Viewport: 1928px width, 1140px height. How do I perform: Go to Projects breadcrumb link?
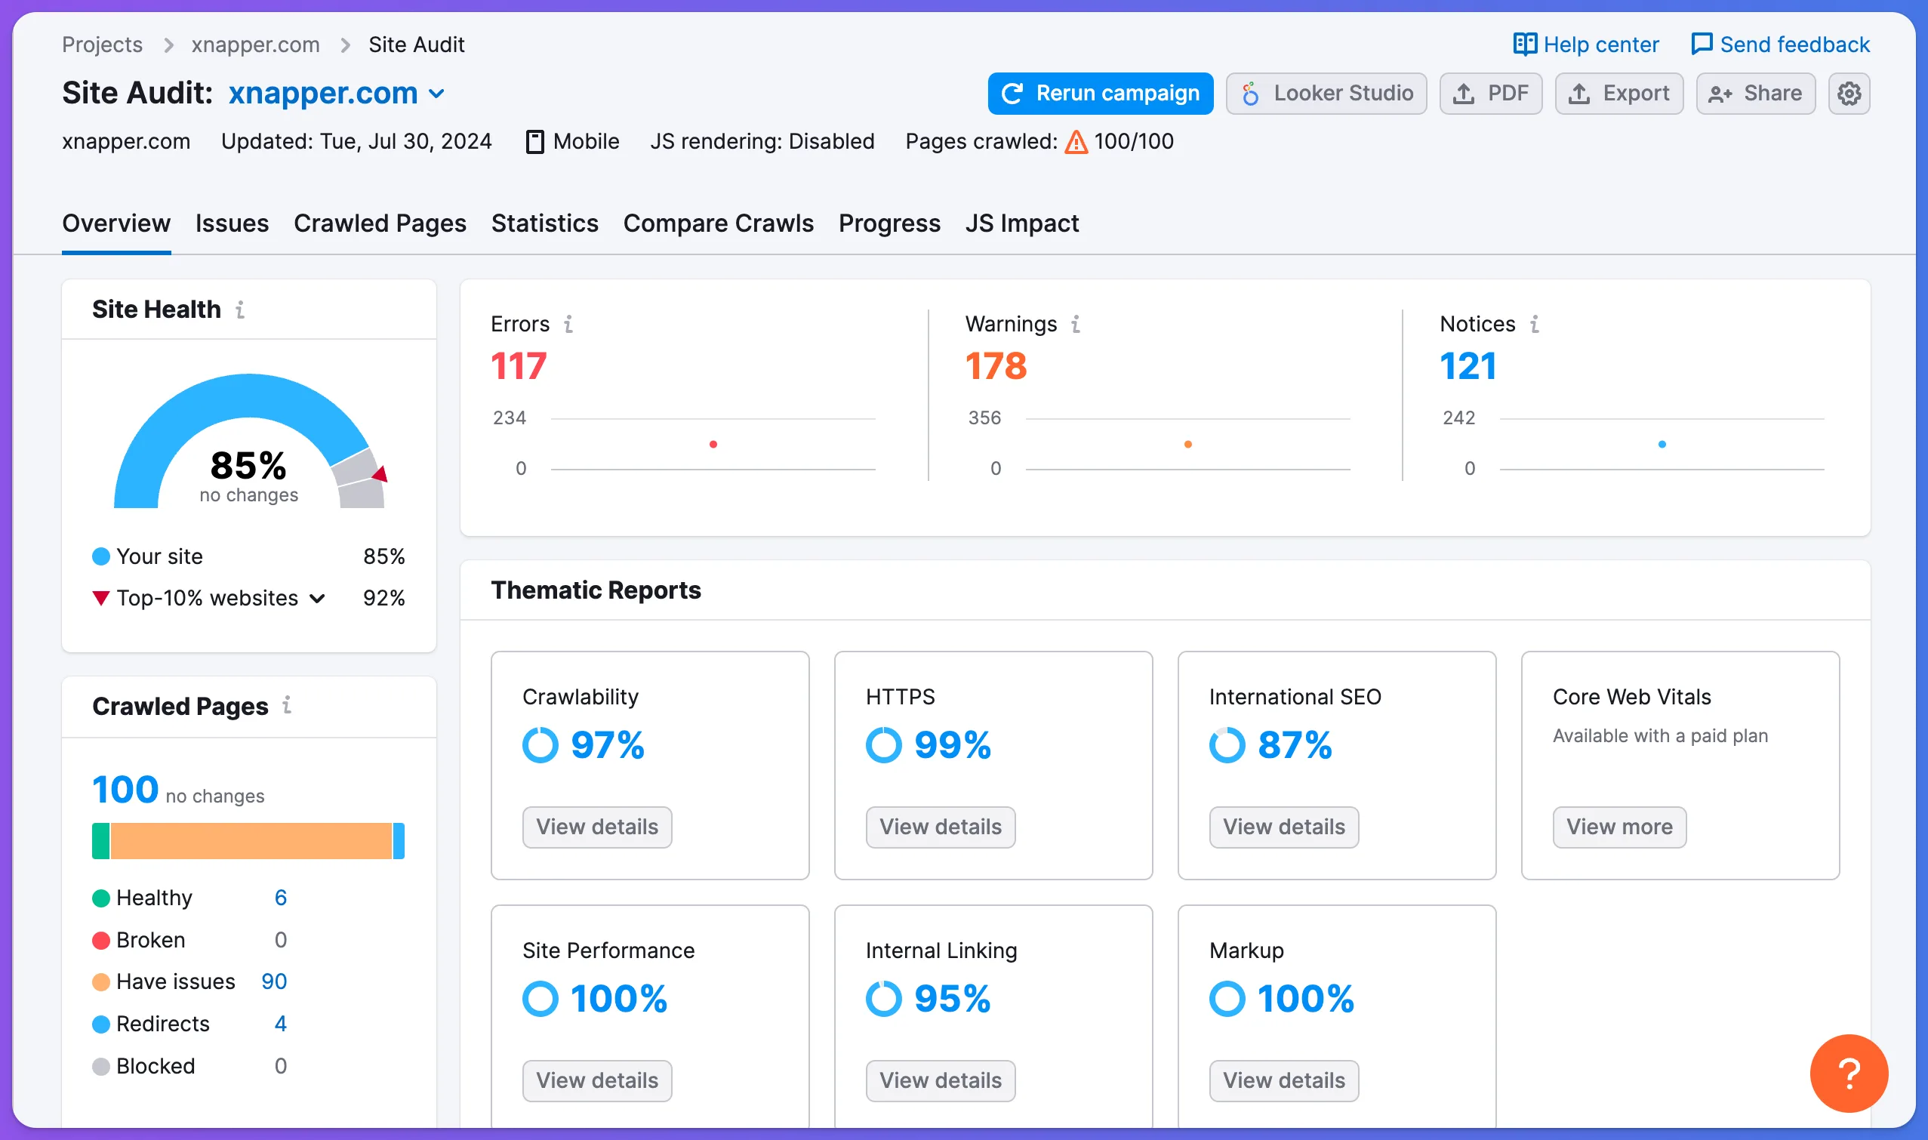102,45
